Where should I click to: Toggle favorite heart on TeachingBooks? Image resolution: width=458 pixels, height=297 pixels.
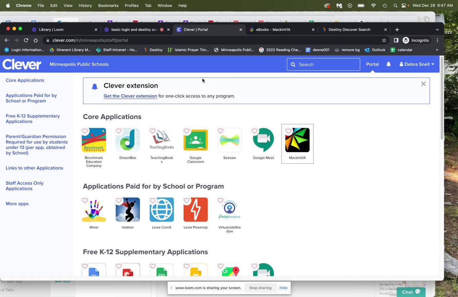click(153, 131)
